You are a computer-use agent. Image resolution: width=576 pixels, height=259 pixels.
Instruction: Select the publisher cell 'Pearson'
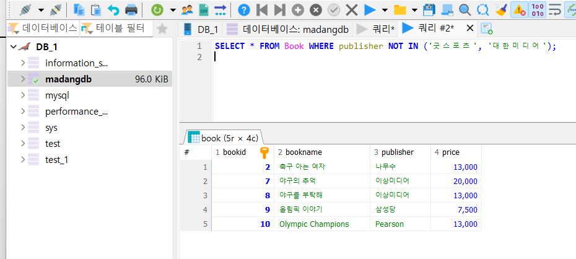400,224
